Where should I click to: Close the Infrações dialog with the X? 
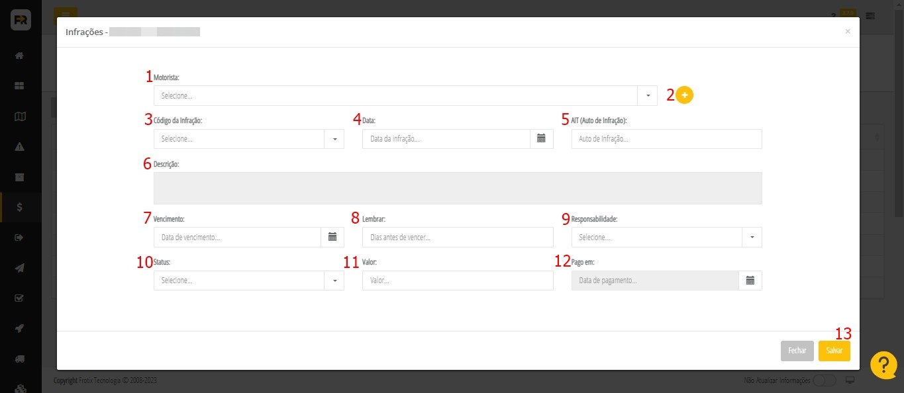[x=847, y=31]
